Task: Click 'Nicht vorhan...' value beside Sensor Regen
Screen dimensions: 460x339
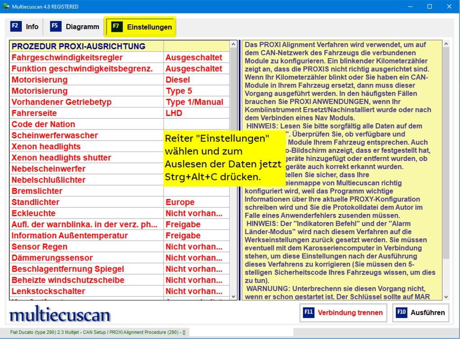Action: pos(194,247)
